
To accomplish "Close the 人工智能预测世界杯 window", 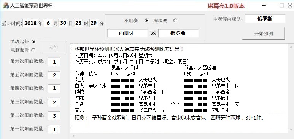I will coord(290,6).
